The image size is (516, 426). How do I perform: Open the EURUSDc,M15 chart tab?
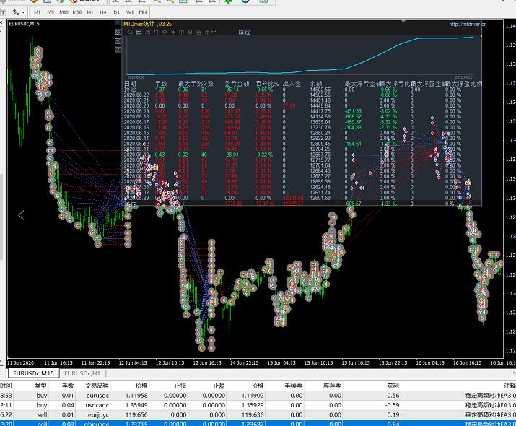click(x=31, y=373)
